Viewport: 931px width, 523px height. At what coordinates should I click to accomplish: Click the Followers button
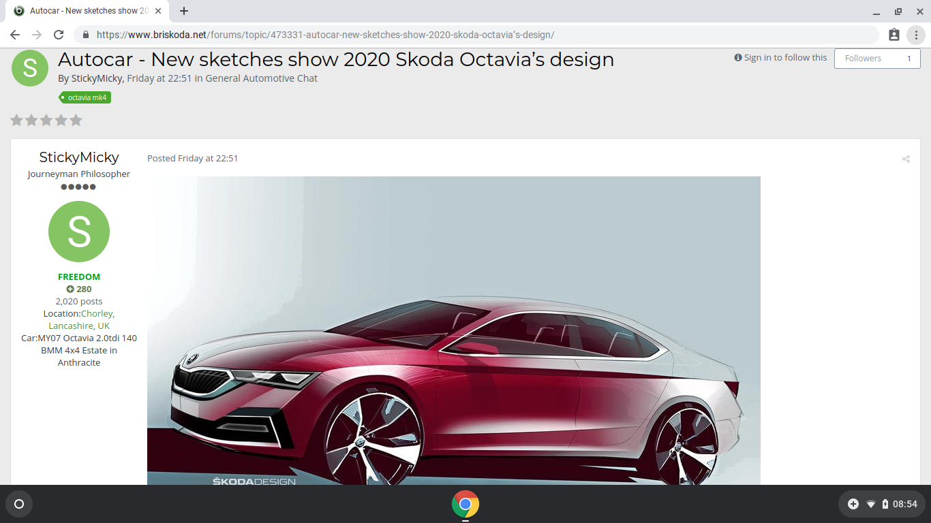point(877,59)
